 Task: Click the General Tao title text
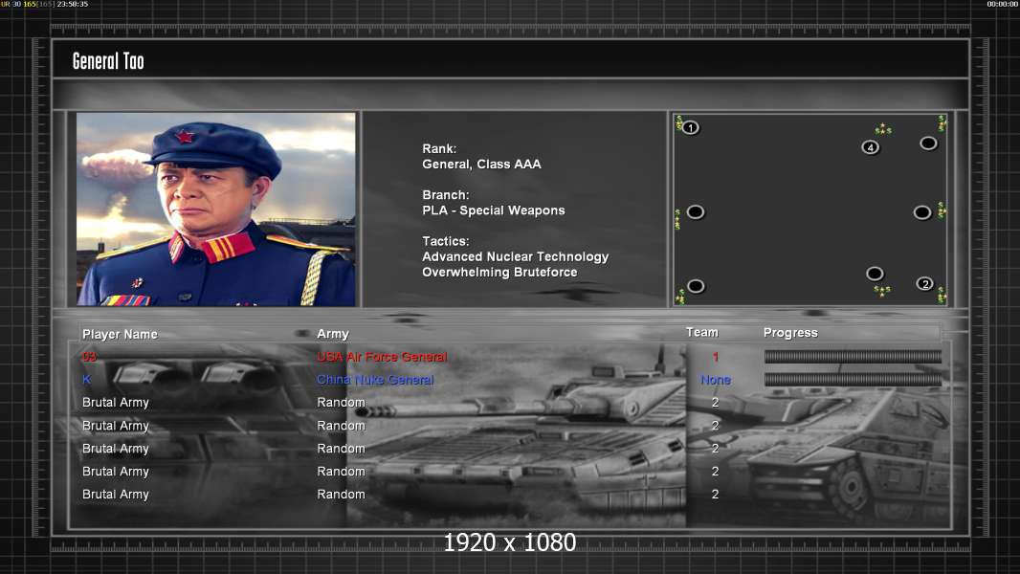click(x=108, y=61)
